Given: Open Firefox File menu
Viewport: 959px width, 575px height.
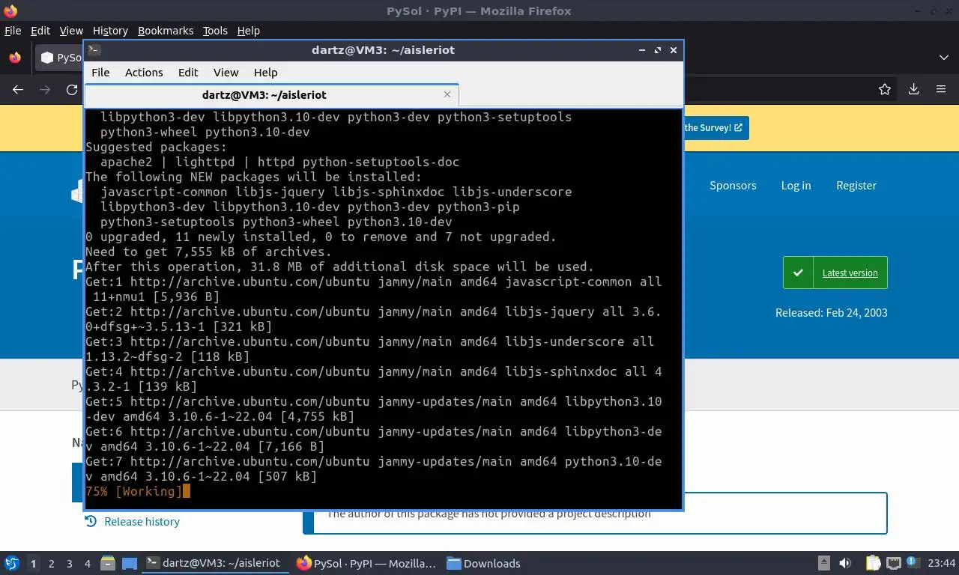Looking at the screenshot, I should (13, 31).
